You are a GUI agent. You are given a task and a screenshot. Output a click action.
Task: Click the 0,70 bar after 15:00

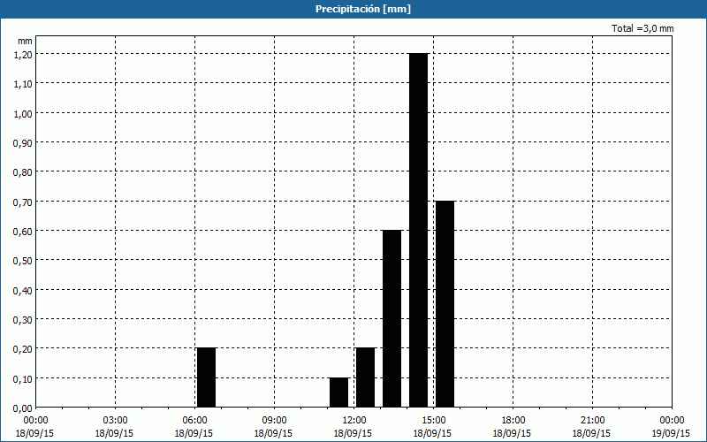[x=445, y=304]
